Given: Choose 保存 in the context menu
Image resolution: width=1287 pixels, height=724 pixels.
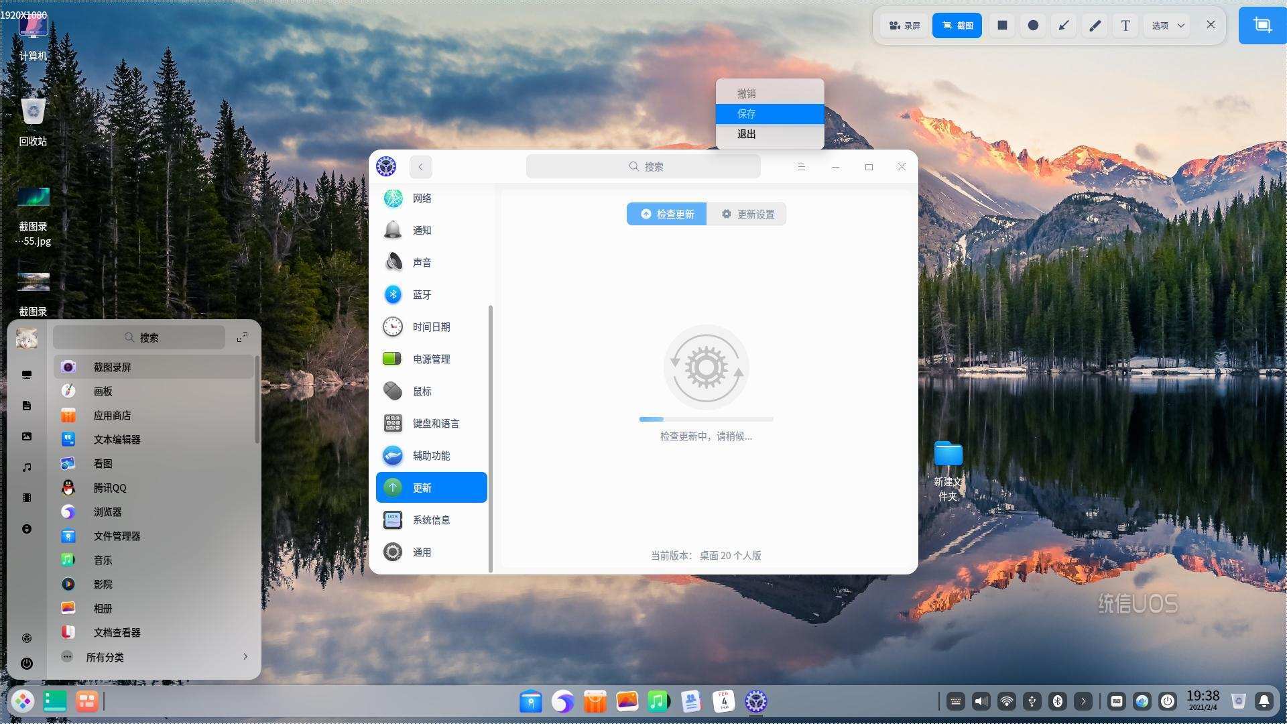Looking at the screenshot, I should tap(770, 114).
